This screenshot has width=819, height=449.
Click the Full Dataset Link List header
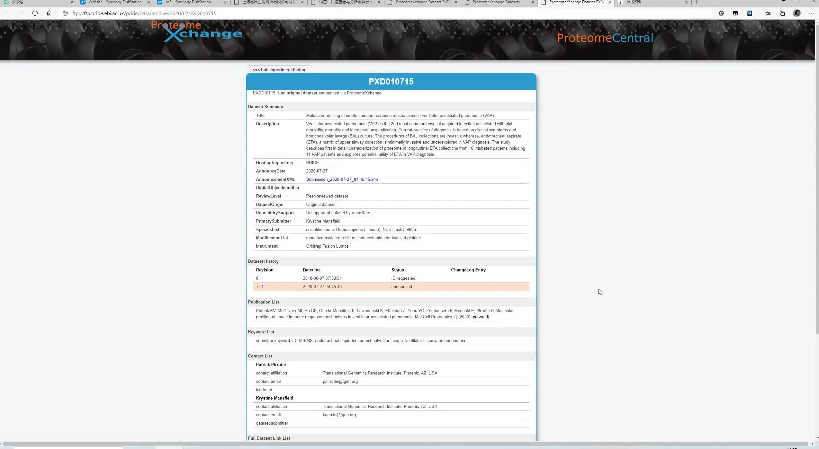269,438
